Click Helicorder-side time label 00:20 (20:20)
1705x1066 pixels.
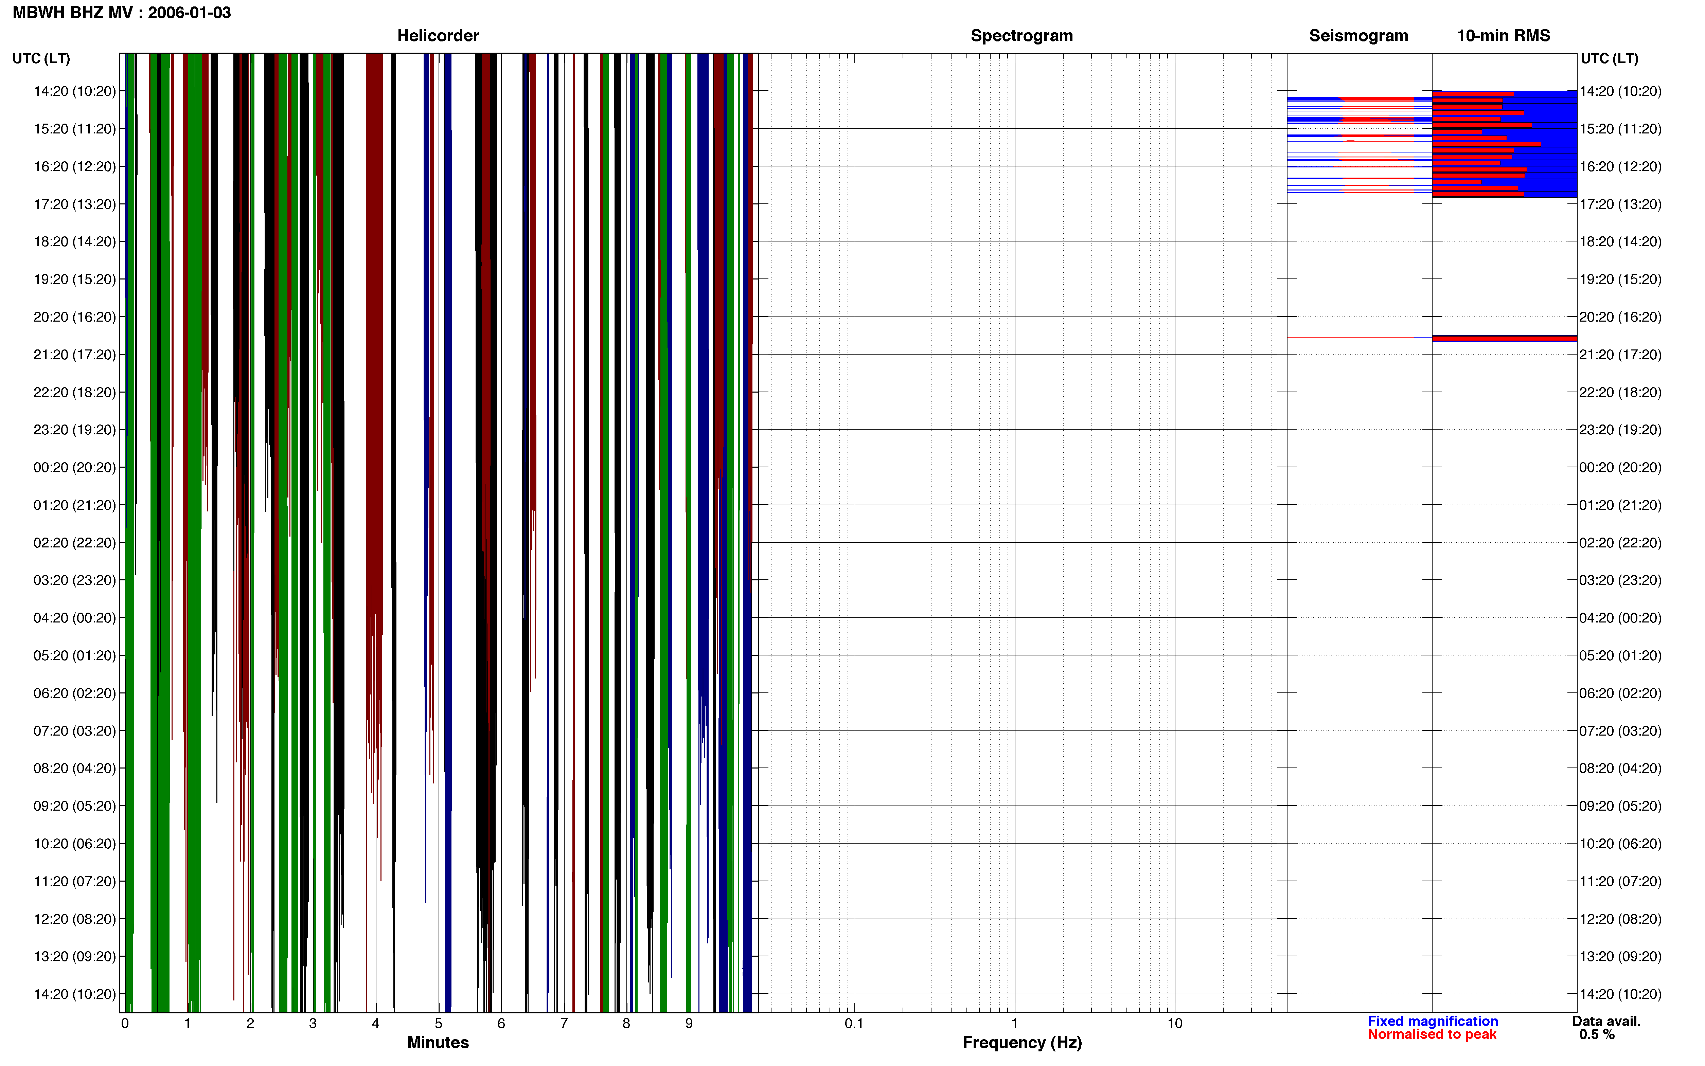point(75,467)
